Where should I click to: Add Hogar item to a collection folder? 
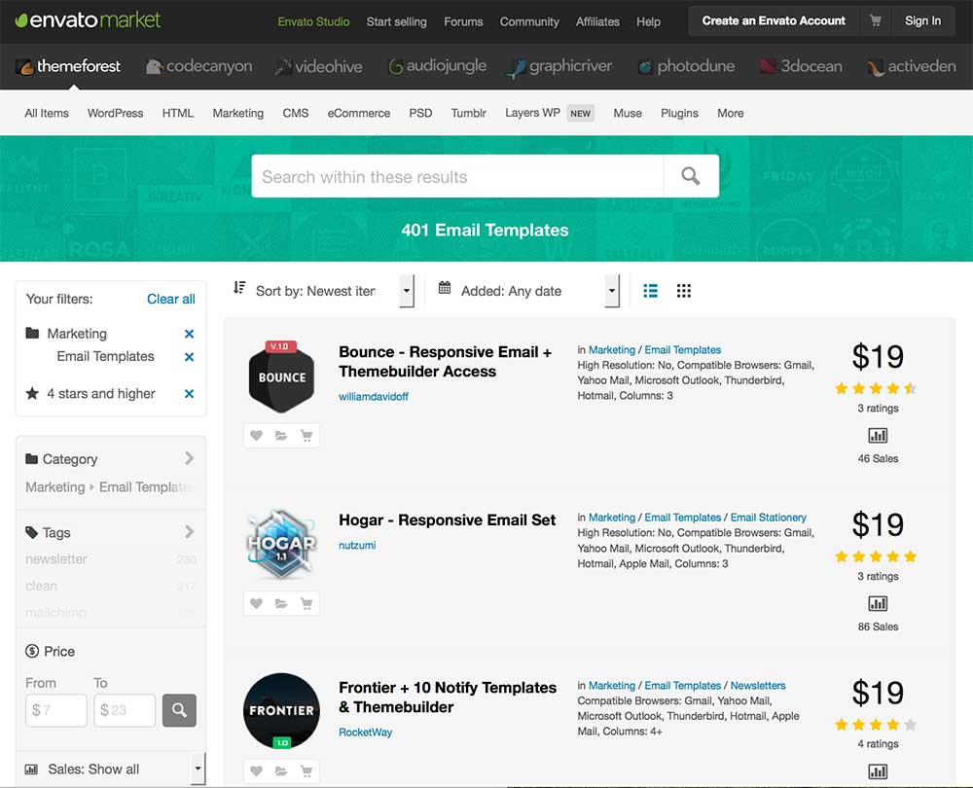coord(281,603)
